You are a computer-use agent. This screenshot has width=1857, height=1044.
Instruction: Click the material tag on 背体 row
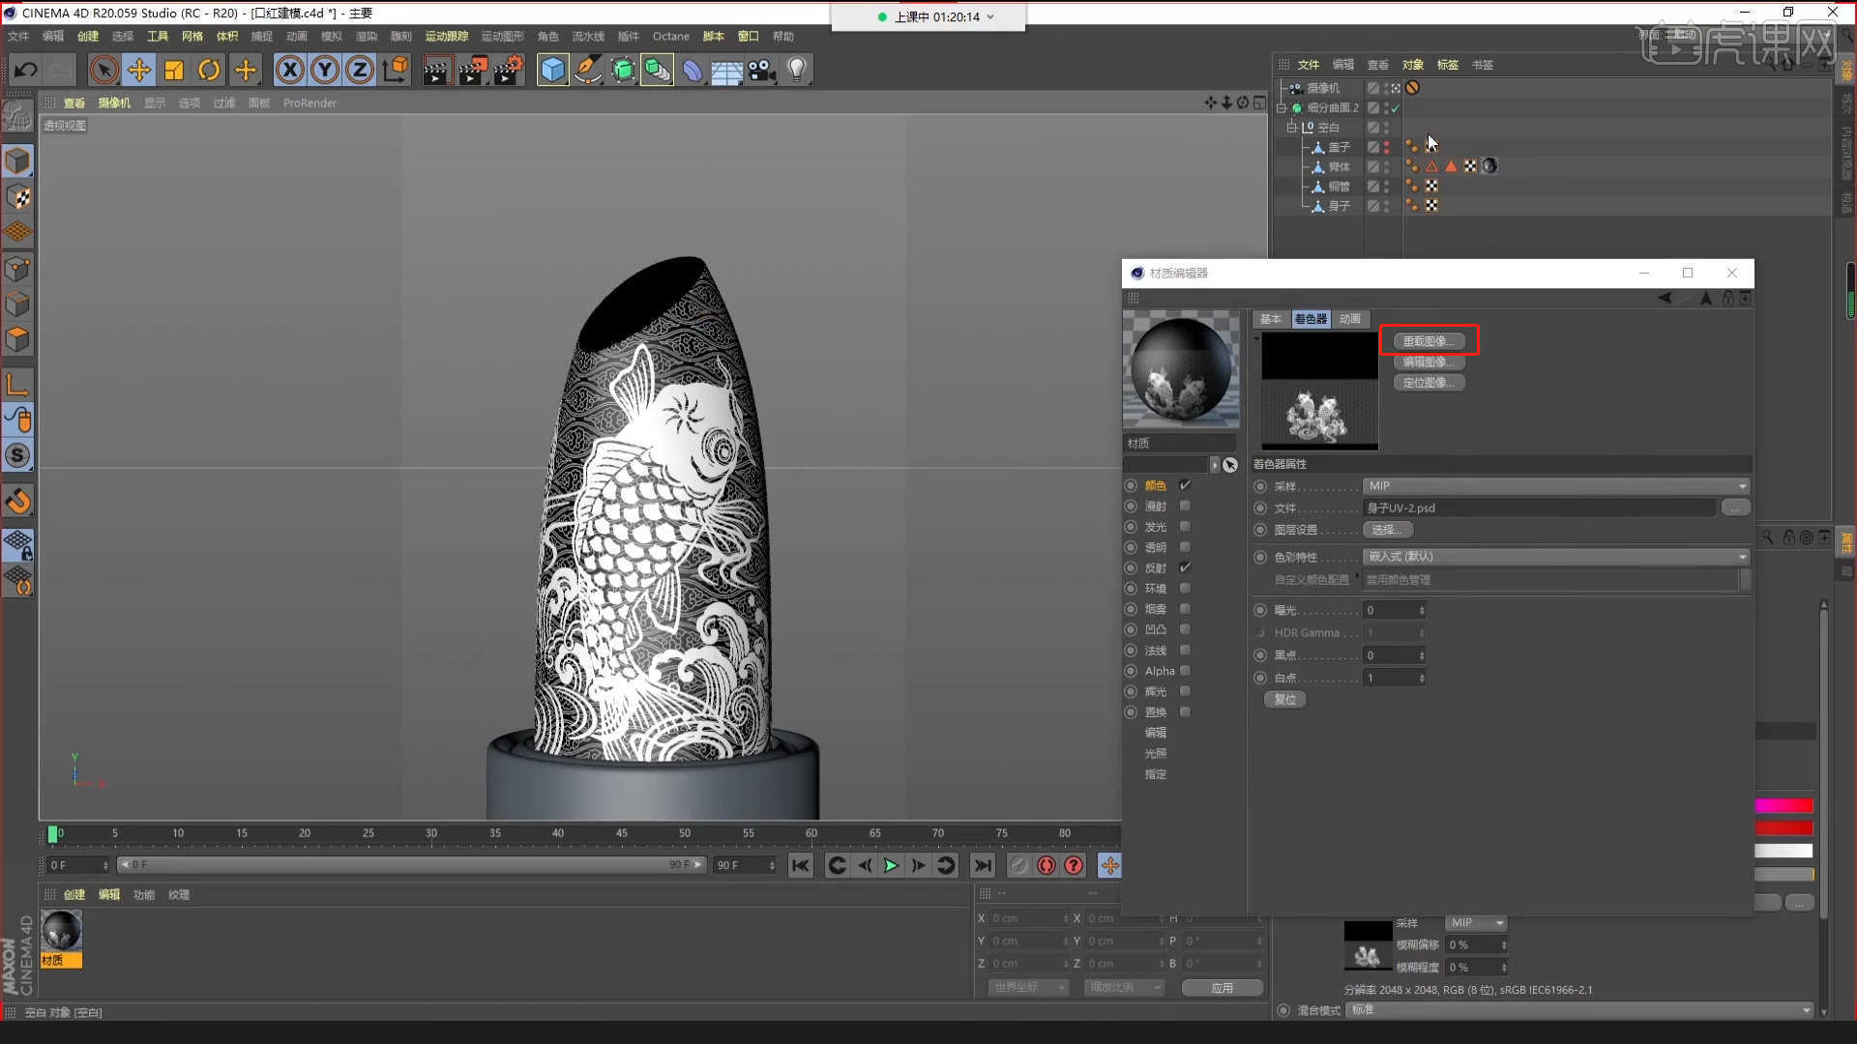click(x=1489, y=166)
